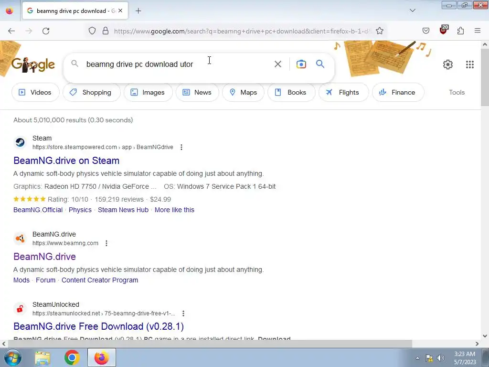Open the SteamUnlocked result three-dot menu

pyautogui.click(x=183, y=313)
